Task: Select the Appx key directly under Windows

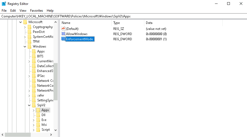Action: click(x=41, y=51)
